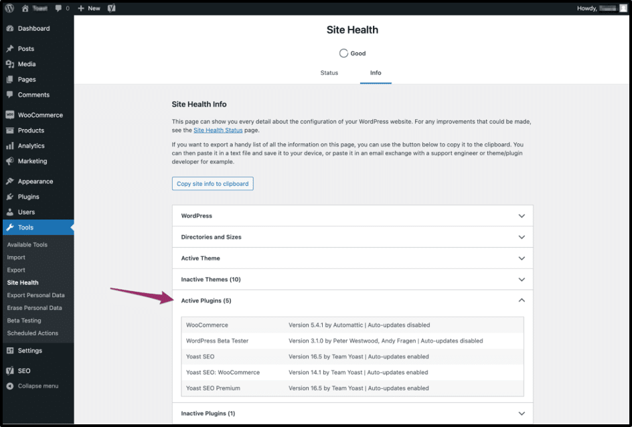Click the Dashboard gauge icon
632x427 pixels.
pos(10,29)
